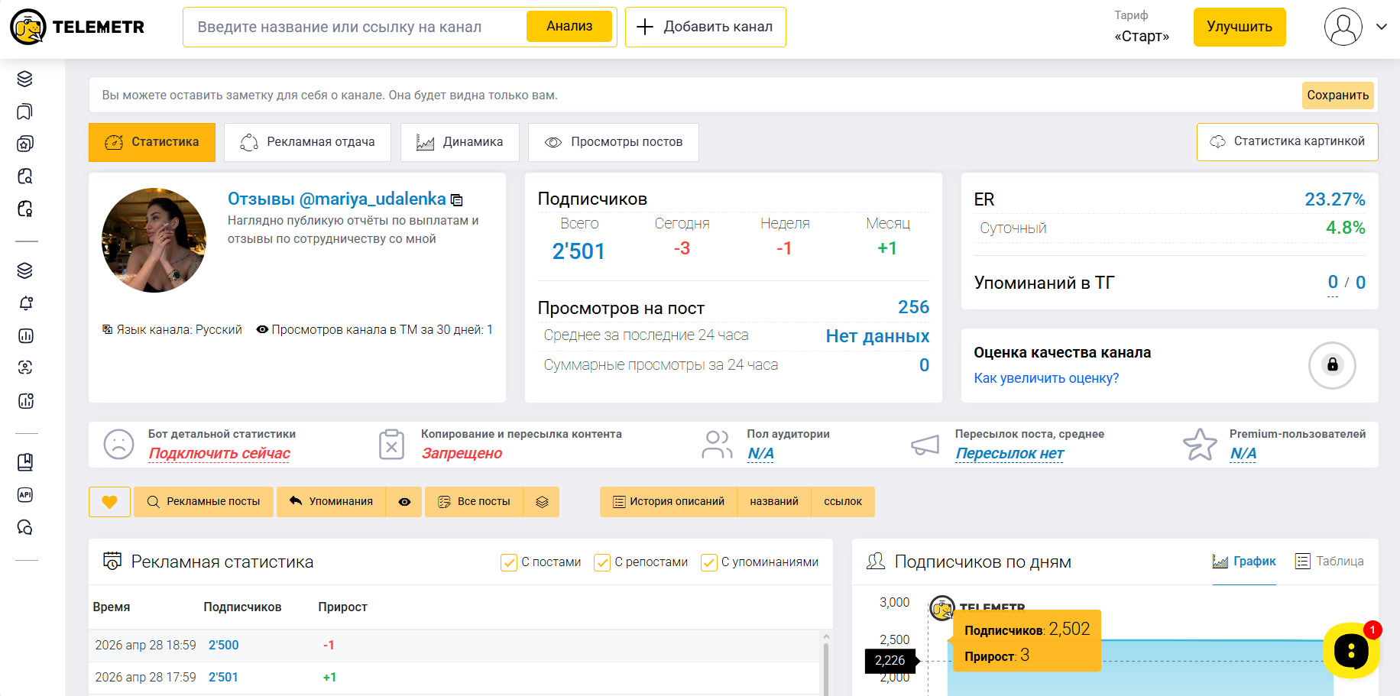Follow the Как увеличить оценку link
This screenshot has height=696, width=1400.
(x=1045, y=378)
